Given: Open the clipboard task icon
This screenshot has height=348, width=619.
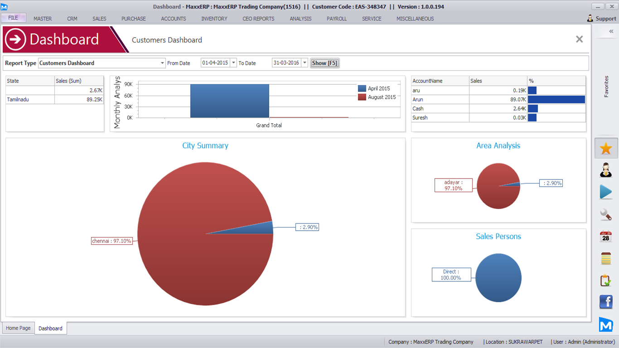Looking at the screenshot, I should (606, 280).
